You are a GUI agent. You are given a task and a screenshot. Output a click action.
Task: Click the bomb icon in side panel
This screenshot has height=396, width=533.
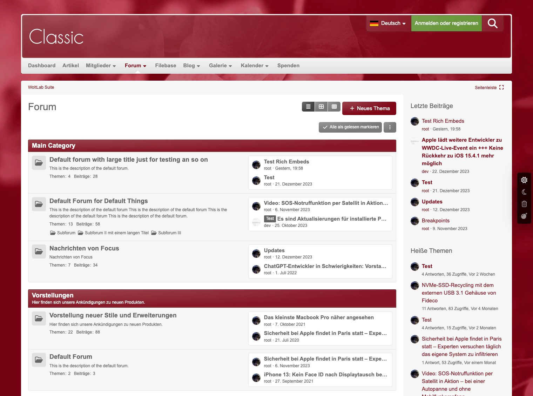click(x=524, y=216)
